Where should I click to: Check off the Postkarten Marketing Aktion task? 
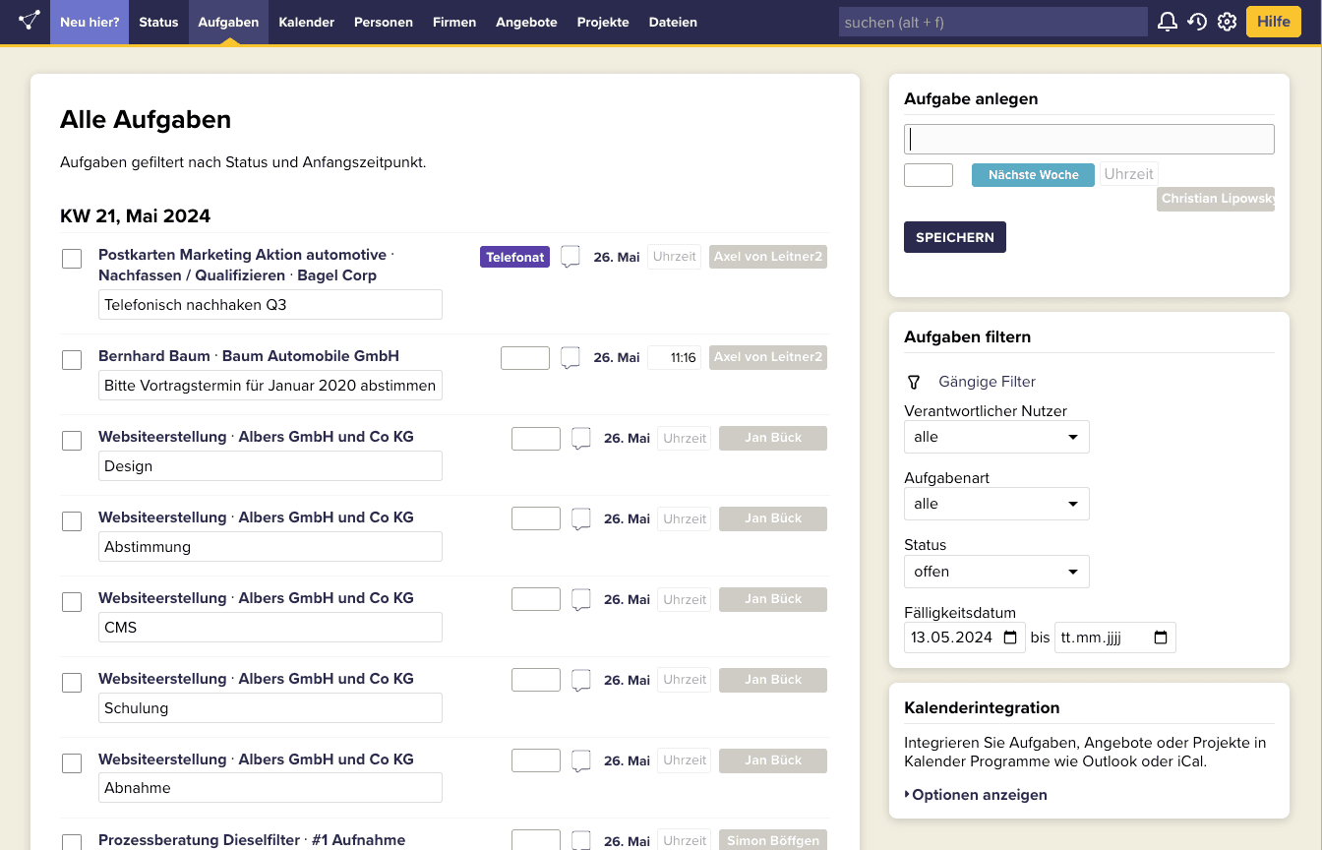[x=72, y=259]
